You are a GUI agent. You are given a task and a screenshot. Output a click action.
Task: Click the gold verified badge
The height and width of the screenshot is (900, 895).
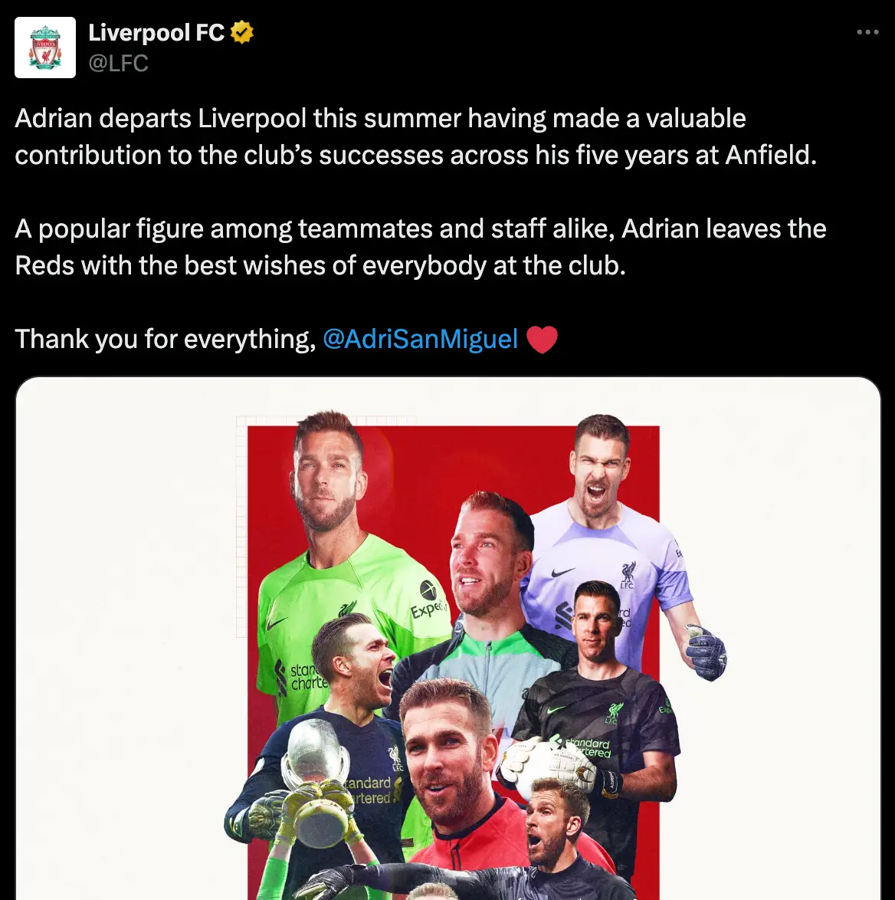coord(242,32)
